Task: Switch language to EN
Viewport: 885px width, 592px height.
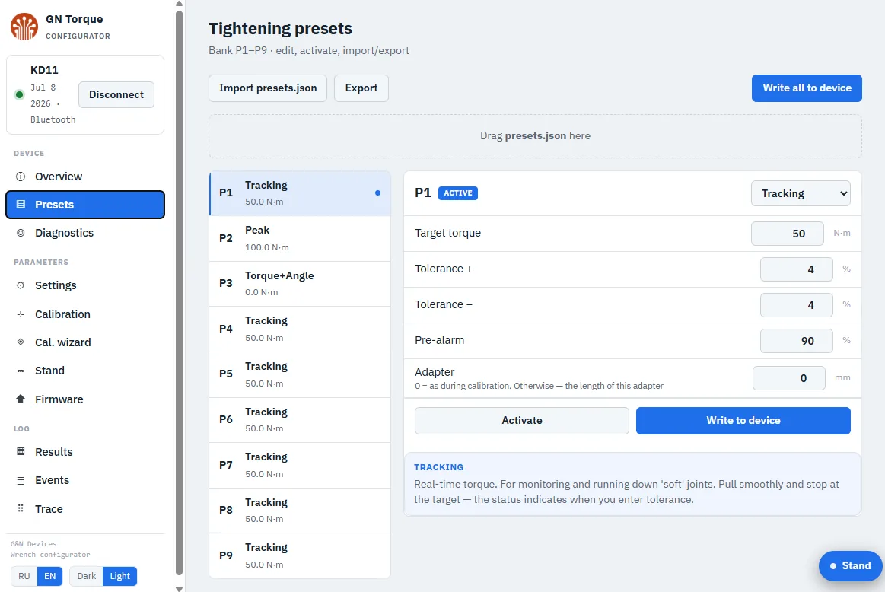Action: click(50, 576)
